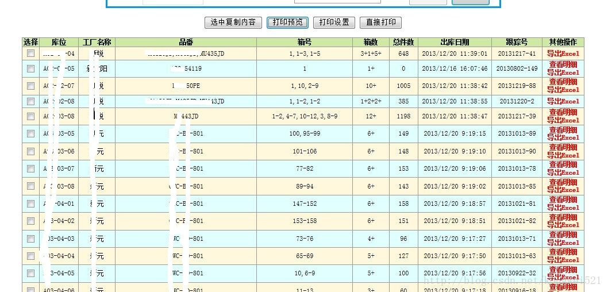
Task: Open 查看明细 for tracking number 20130802-149
Action: 563,65
